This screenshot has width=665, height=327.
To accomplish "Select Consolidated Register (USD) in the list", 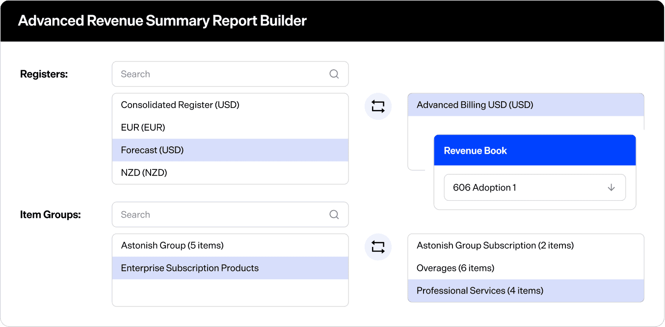I will point(230,105).
